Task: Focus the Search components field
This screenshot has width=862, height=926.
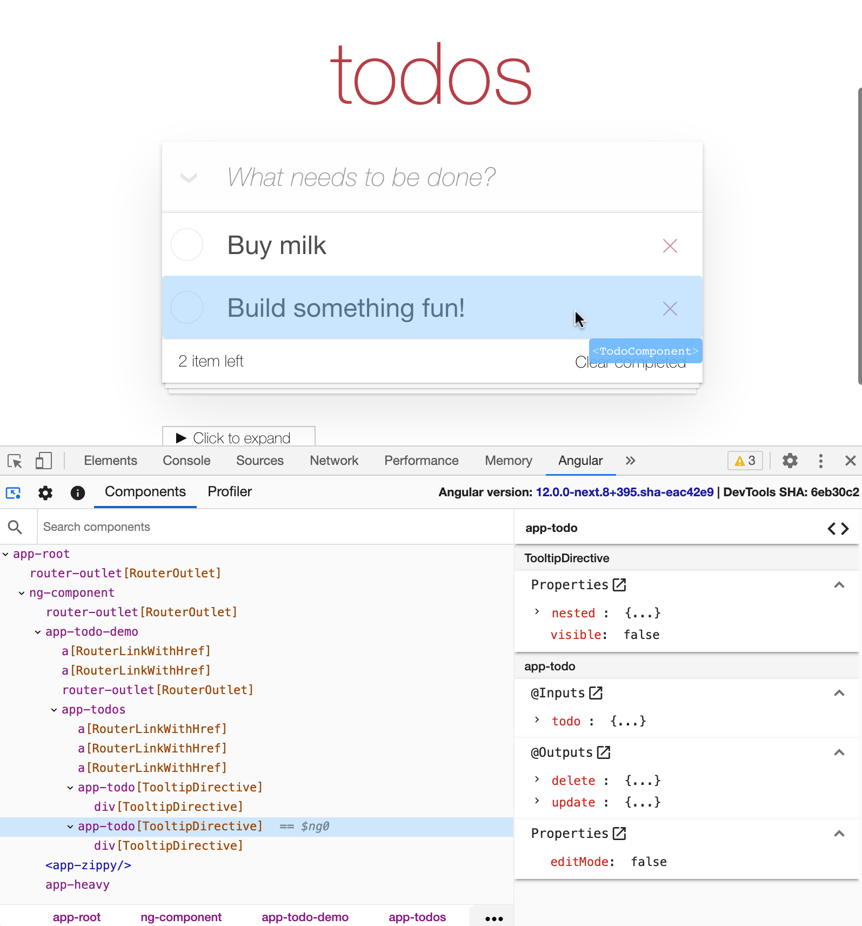Action: (x=270, y=527)
